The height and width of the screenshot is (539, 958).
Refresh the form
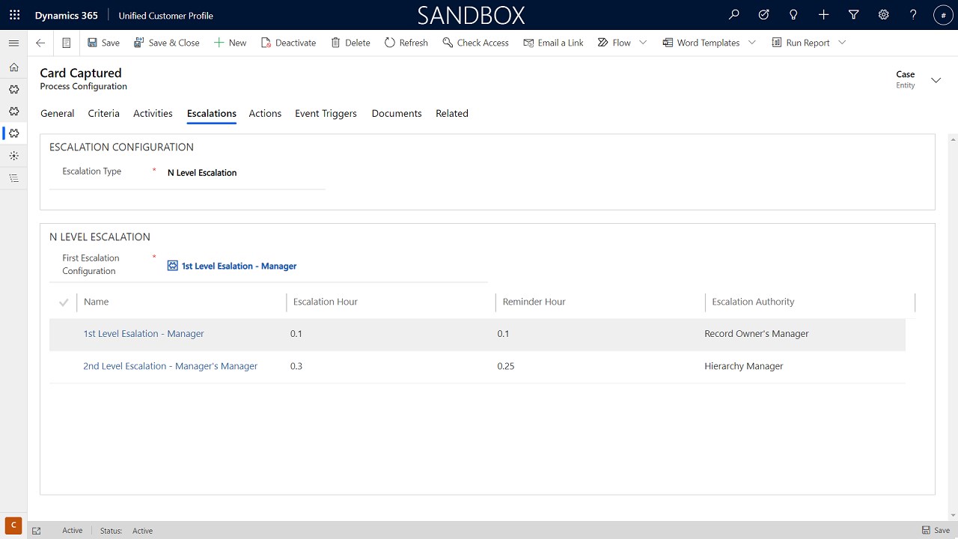(406, 43)
